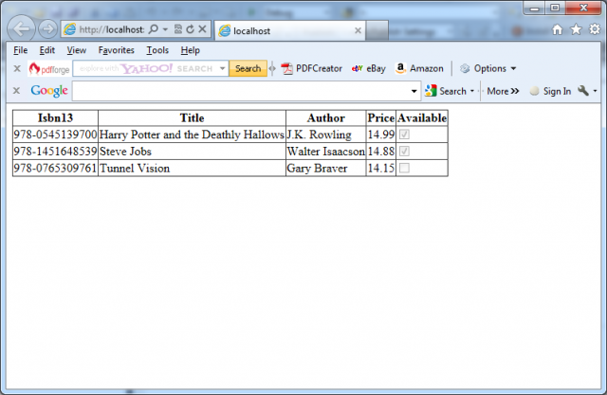The image size is (607, 395).
Task: Click the Price column header
Action: (x=381, y=117)
